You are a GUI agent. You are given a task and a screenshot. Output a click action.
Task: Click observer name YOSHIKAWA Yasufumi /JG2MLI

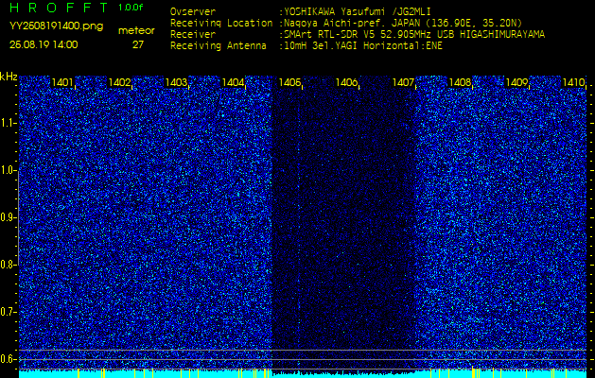point(358,11)
